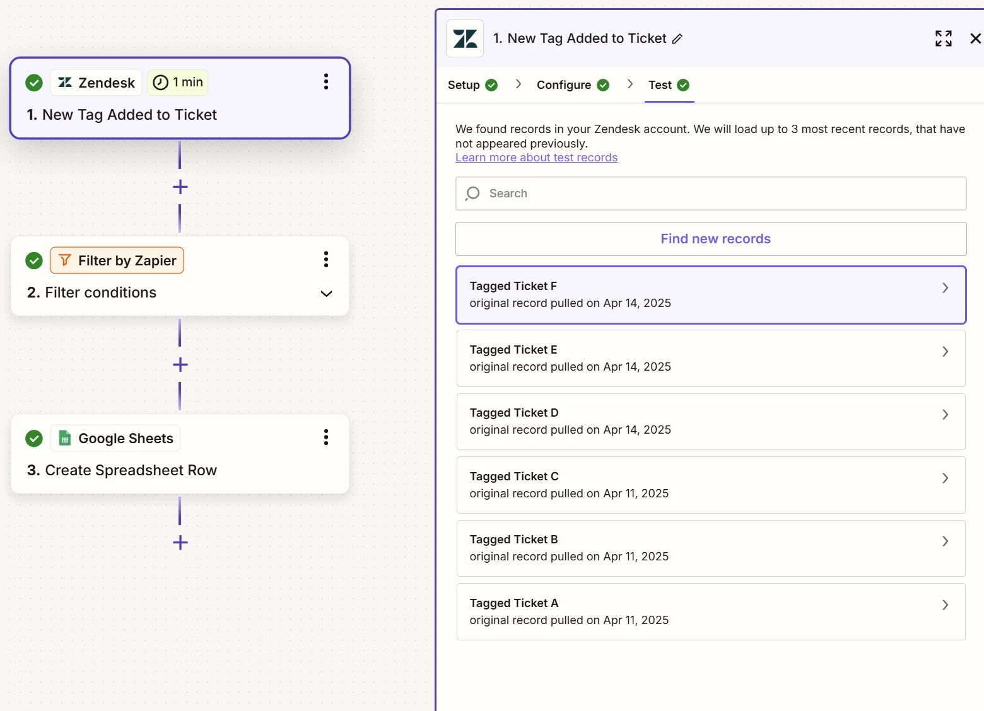Add step after Filter conditions
Viewport: 984px width, 711px height.
click(180, 365)
